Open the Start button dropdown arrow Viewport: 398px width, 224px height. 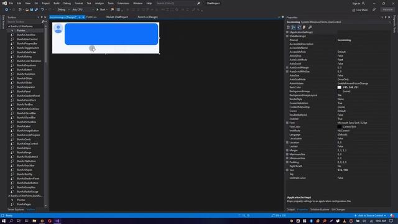point(107,10)
